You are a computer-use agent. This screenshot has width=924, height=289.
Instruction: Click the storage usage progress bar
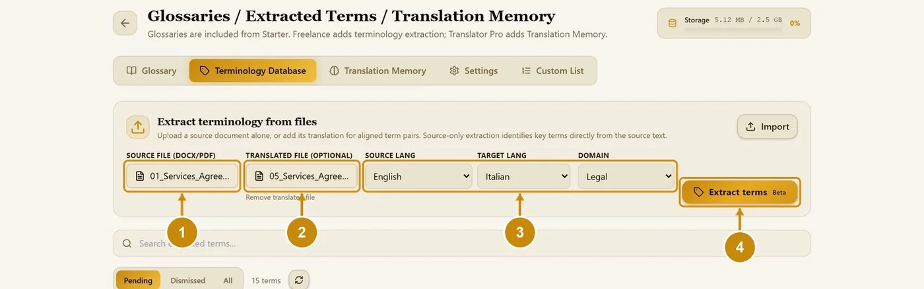pyautogui.click(x=733, y=30)
